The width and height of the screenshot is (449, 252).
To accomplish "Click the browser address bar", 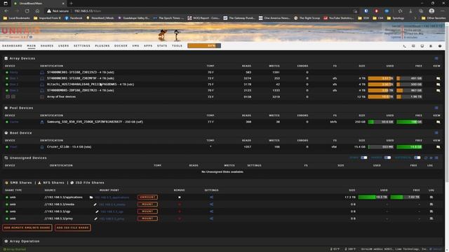I will pyautogui.click(x=198, y=11).
